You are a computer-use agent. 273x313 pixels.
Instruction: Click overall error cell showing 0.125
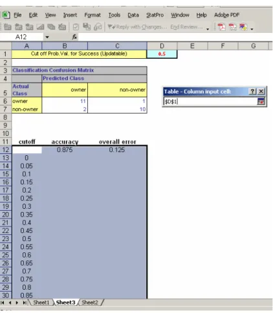tap(117, 149)
